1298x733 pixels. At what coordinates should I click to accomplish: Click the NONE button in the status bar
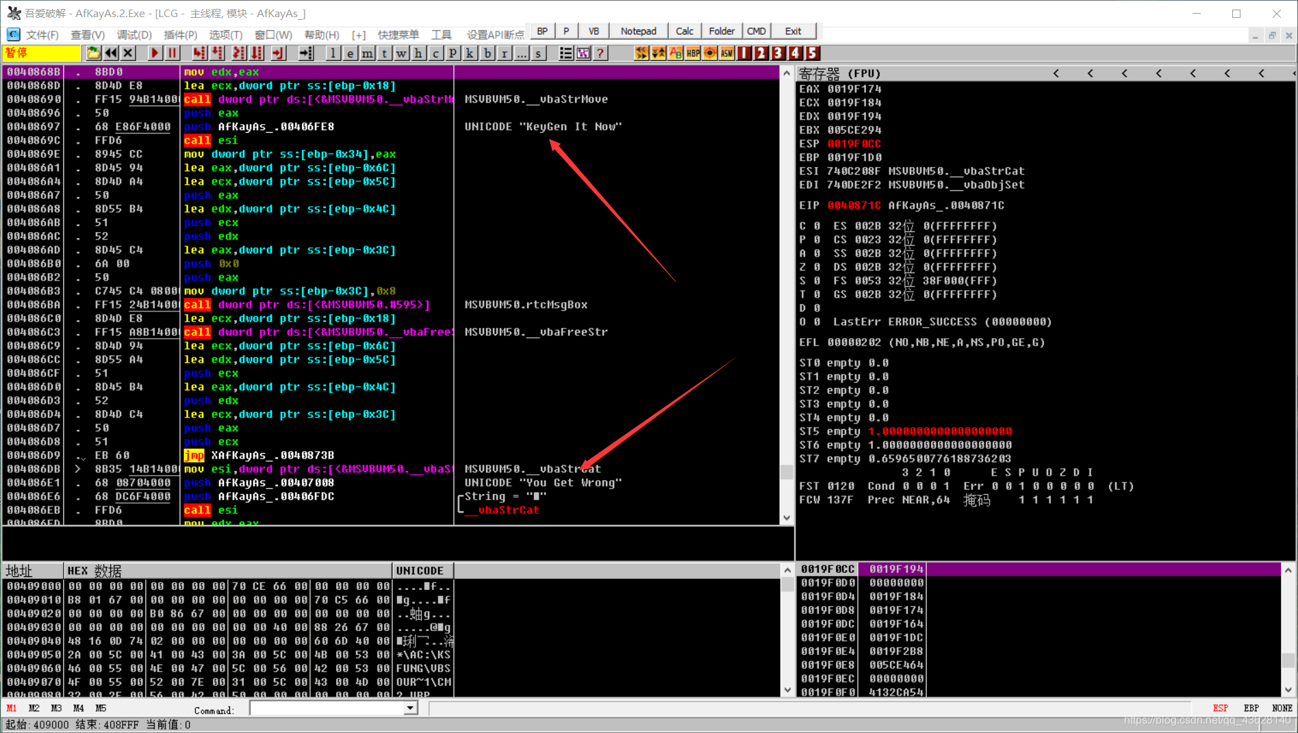coord(1282,708)
